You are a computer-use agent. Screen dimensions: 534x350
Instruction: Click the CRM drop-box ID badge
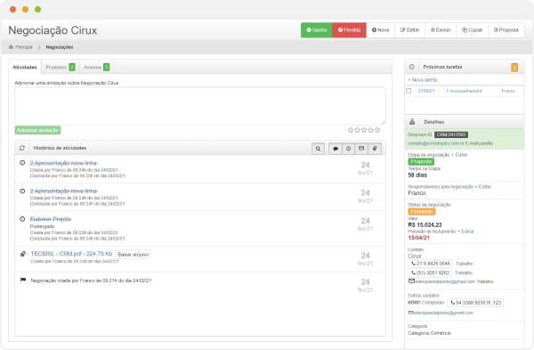click(x=451, y=134)
